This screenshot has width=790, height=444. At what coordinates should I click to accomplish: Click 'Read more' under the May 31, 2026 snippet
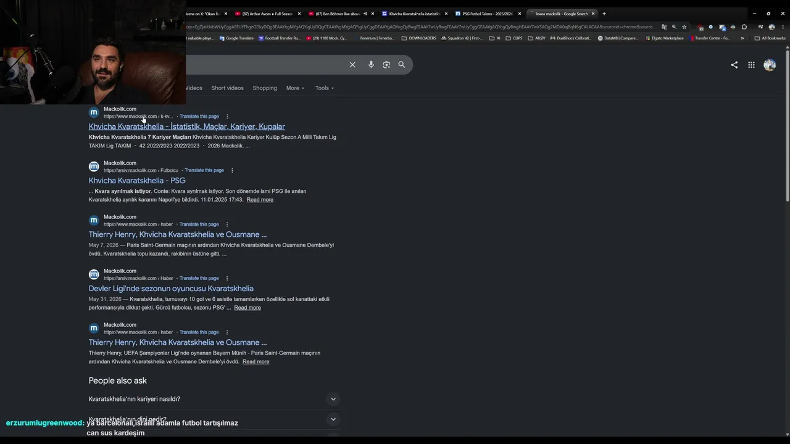coord(247,308)
